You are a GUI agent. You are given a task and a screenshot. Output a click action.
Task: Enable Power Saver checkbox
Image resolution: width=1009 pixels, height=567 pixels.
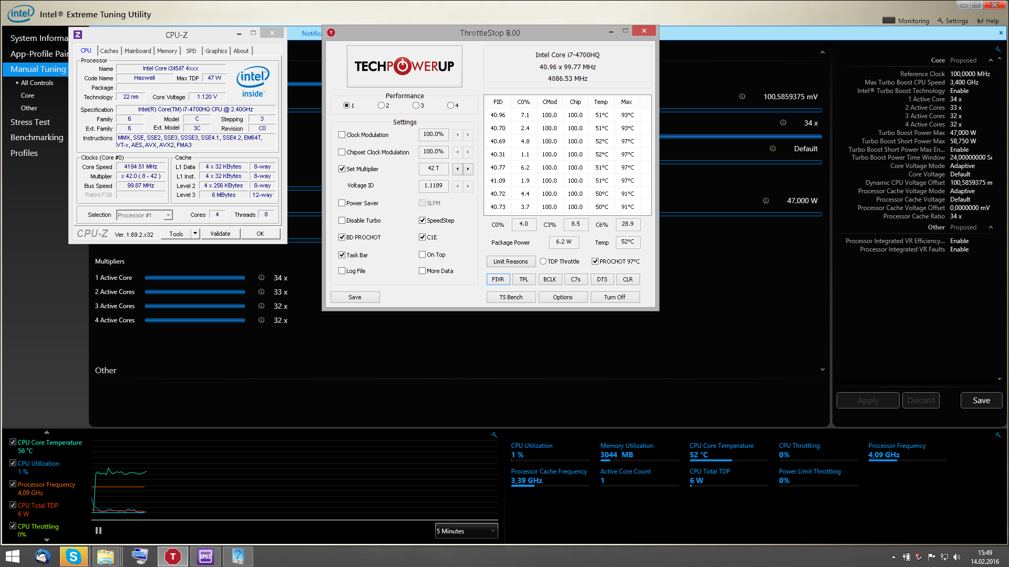[x=342, y=203]
